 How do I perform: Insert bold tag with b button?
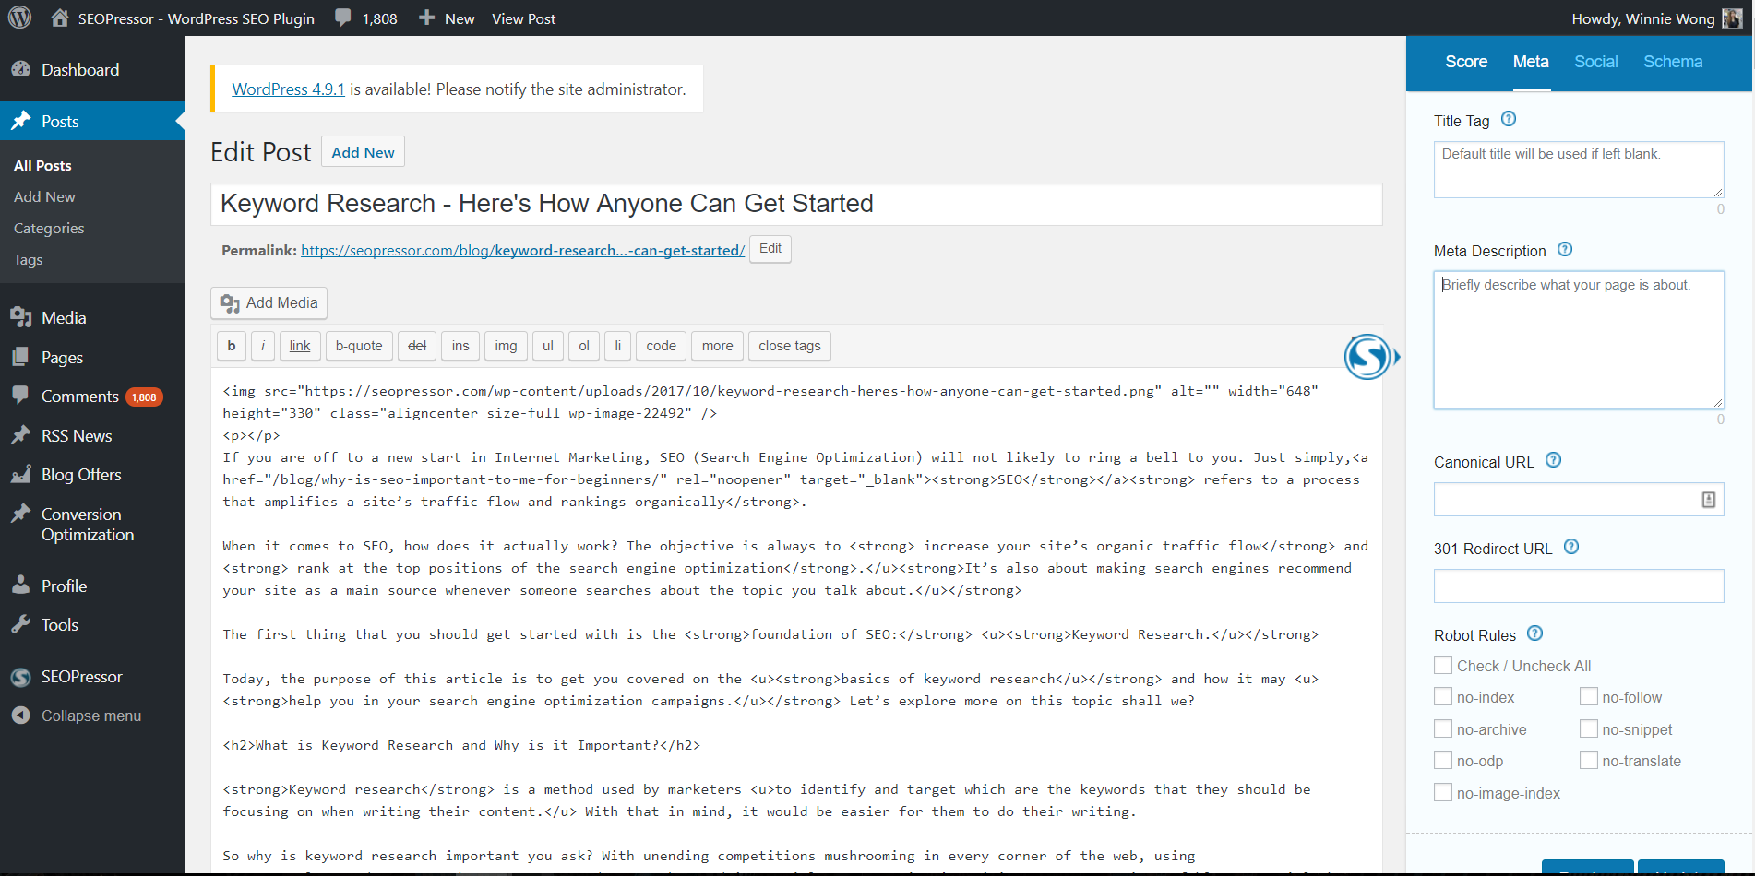[232, 346]
